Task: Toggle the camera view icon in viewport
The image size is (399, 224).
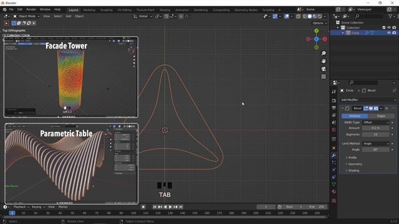Action: click(324, 69)
